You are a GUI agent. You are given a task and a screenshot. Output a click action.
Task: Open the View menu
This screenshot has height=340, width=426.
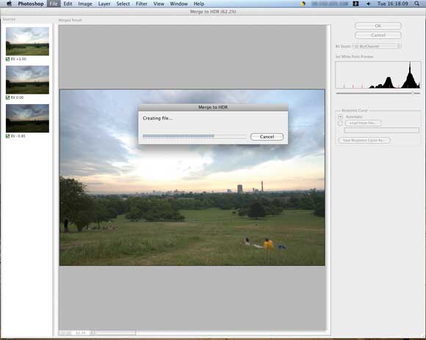pyautogui.click(x=159, y=4)
